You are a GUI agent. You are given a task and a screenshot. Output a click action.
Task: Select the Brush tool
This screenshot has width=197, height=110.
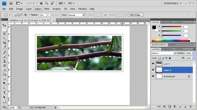pos(4,57)
